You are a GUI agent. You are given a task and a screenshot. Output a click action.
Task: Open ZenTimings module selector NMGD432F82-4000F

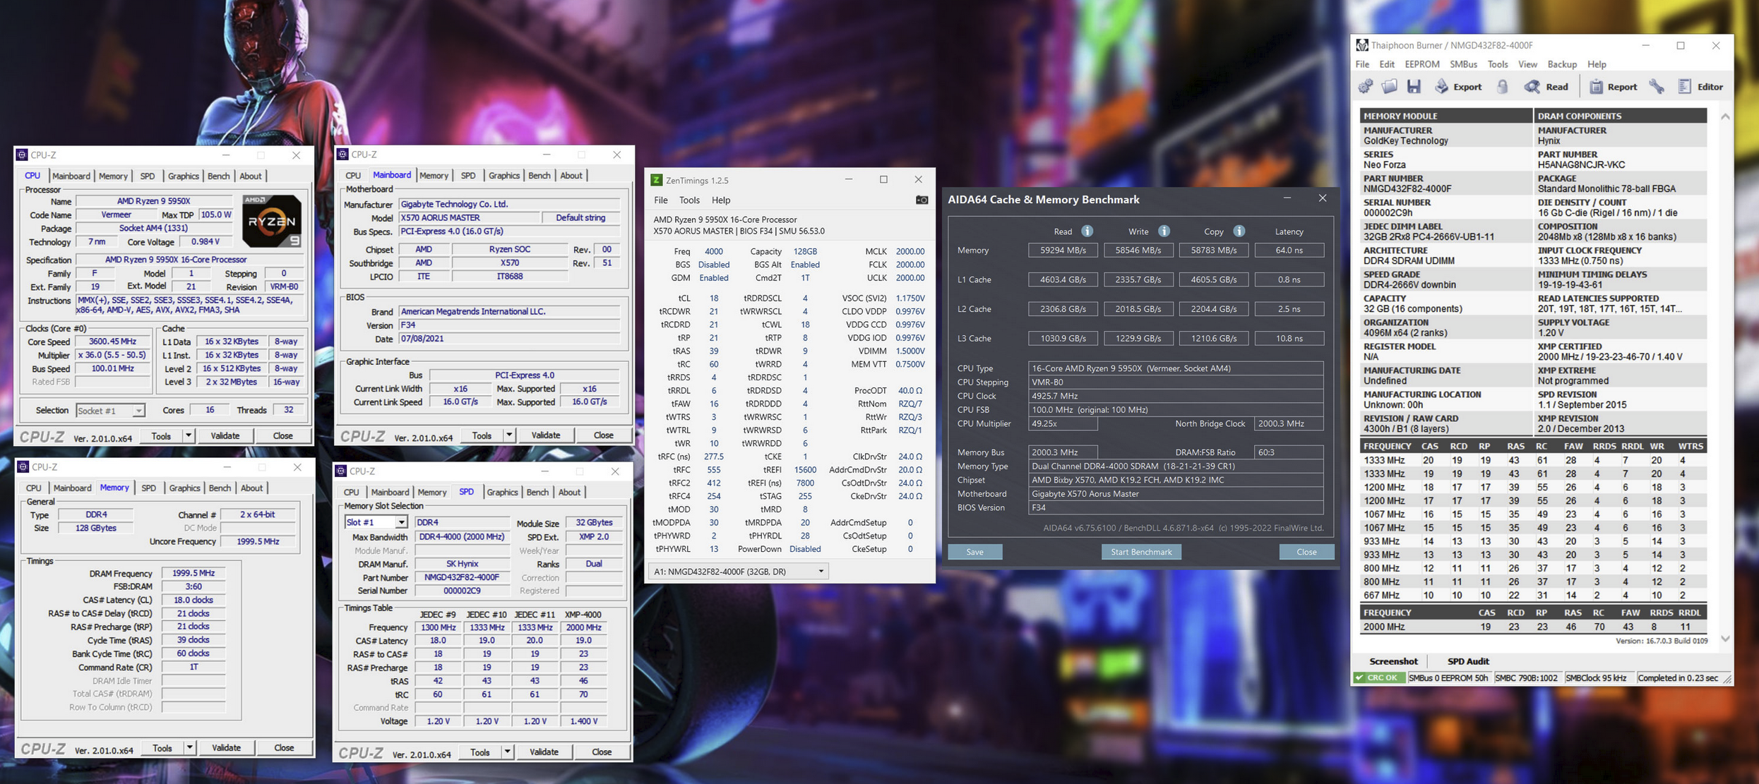[738, 571]
